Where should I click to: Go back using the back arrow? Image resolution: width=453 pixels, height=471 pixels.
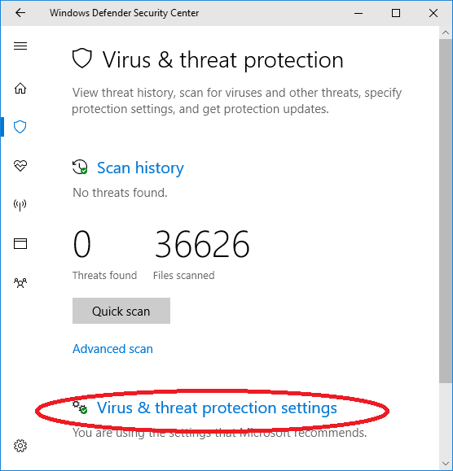(x=20, y=13)
